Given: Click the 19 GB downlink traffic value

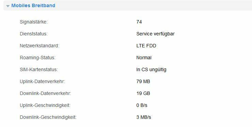Looking at the screenshot, I should (143, 93).
